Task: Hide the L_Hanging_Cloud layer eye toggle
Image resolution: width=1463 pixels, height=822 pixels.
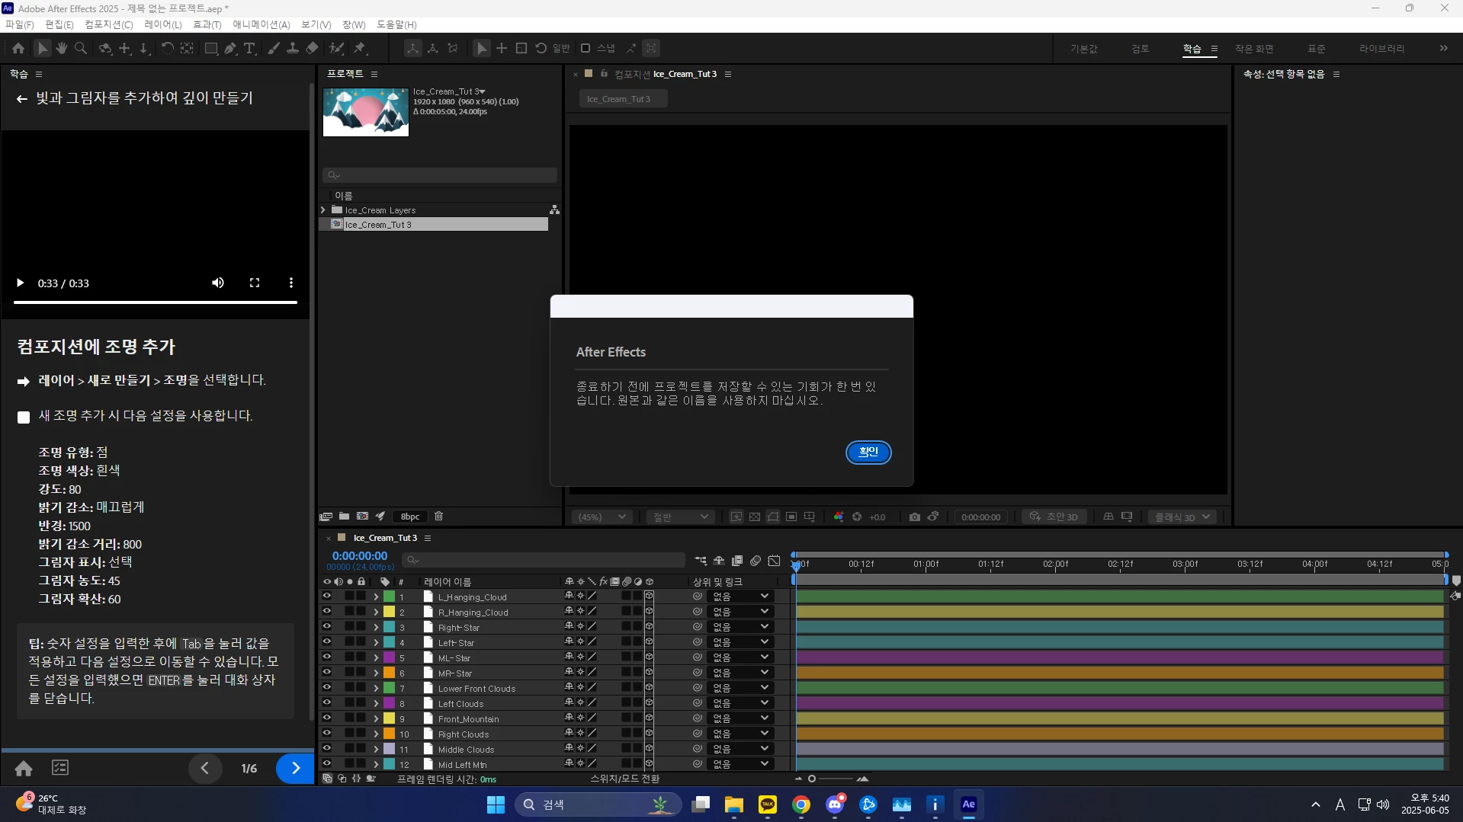Action: tap(327, 597)
